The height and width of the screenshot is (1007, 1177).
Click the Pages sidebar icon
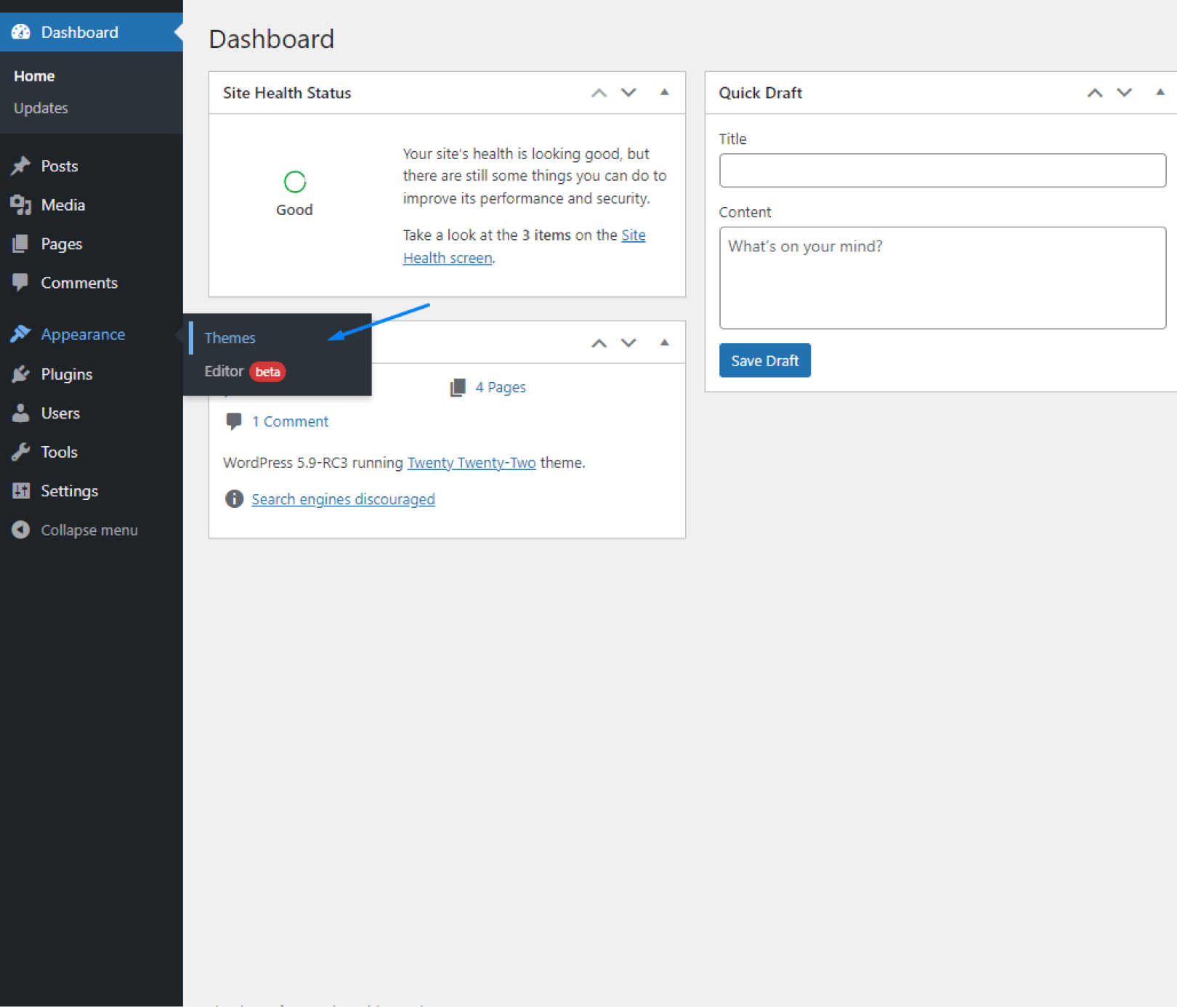pyautogui.click(x=21, y=244)
